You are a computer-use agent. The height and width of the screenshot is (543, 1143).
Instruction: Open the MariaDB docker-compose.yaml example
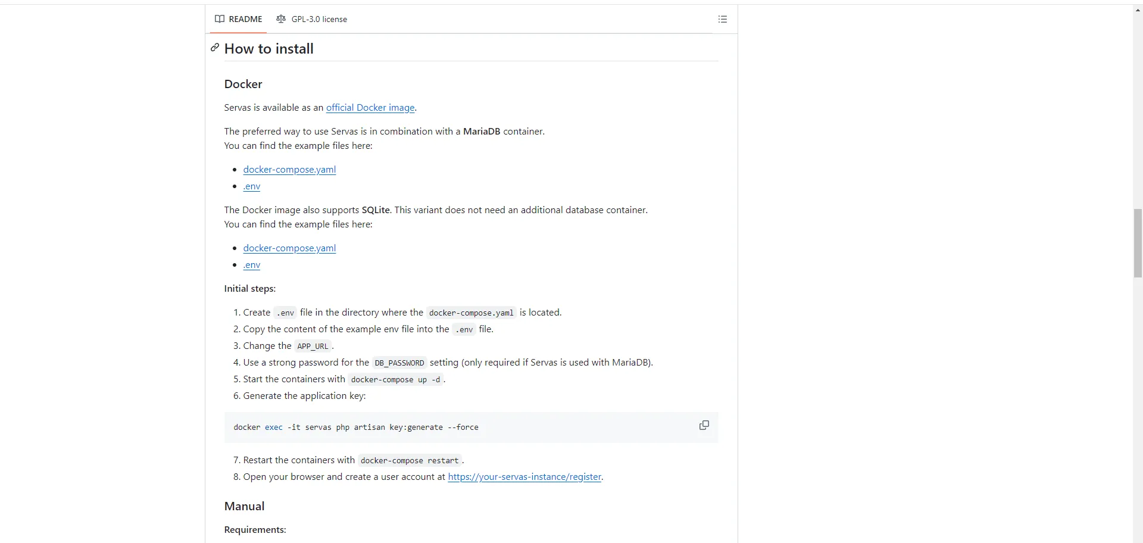coord(289,170)
